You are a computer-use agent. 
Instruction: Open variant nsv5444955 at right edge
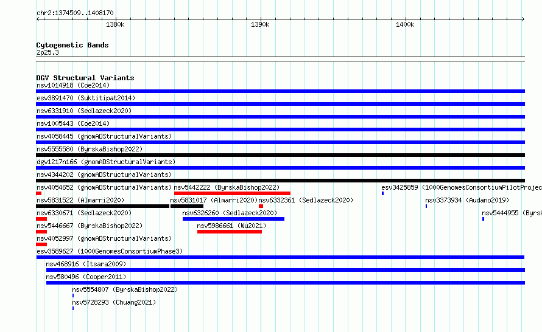click(x=512, y=213)
